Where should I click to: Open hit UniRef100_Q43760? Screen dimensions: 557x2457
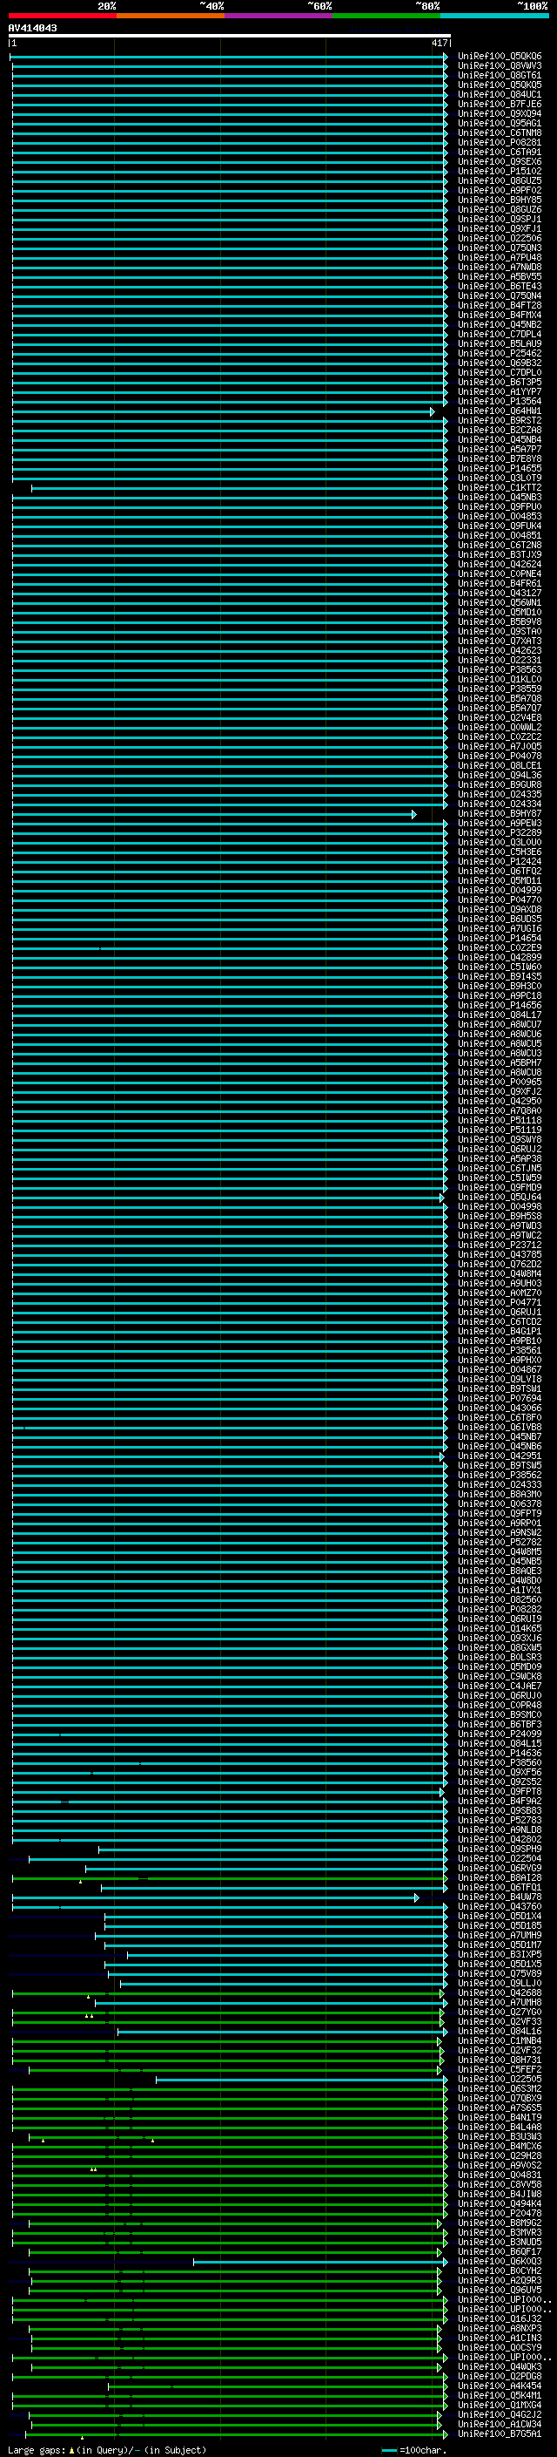click(499, 1908)
